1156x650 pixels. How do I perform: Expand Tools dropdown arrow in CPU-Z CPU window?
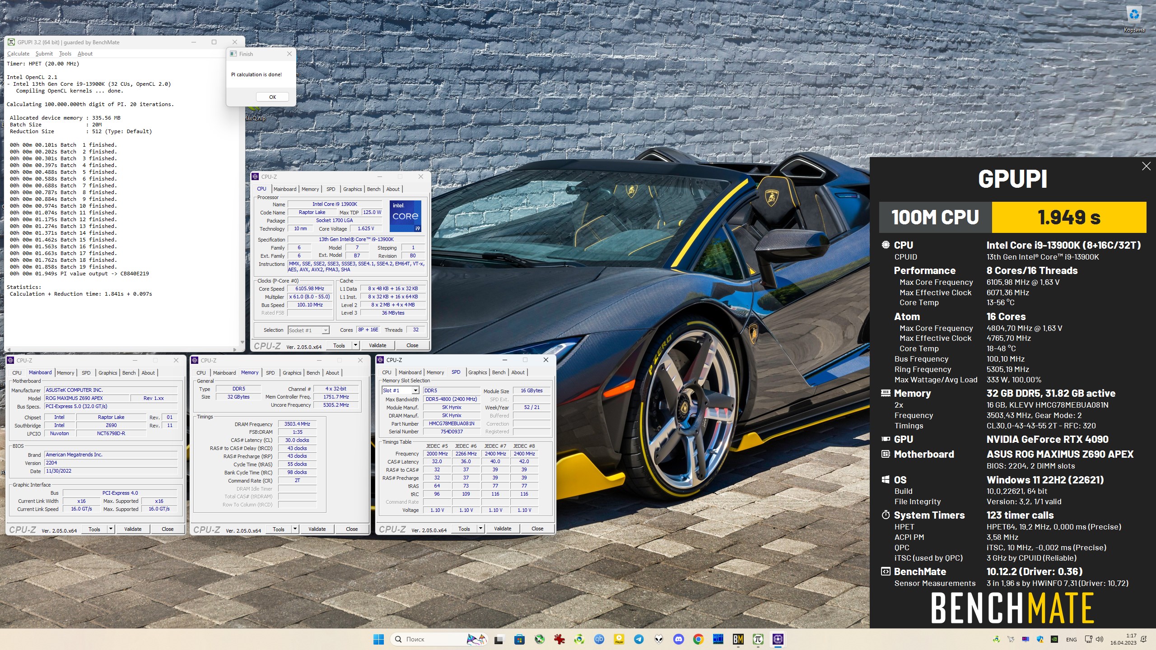(355, 345)
